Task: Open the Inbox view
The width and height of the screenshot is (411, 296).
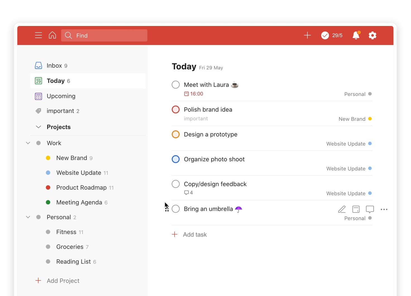Action: coord(54,66)
